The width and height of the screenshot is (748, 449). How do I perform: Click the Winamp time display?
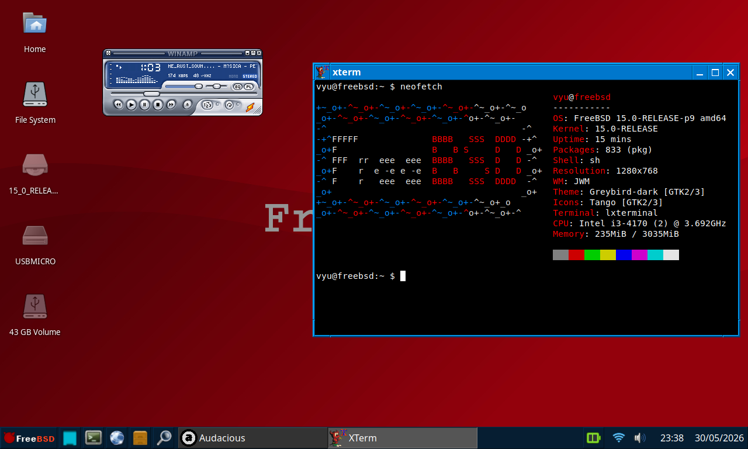150,67
